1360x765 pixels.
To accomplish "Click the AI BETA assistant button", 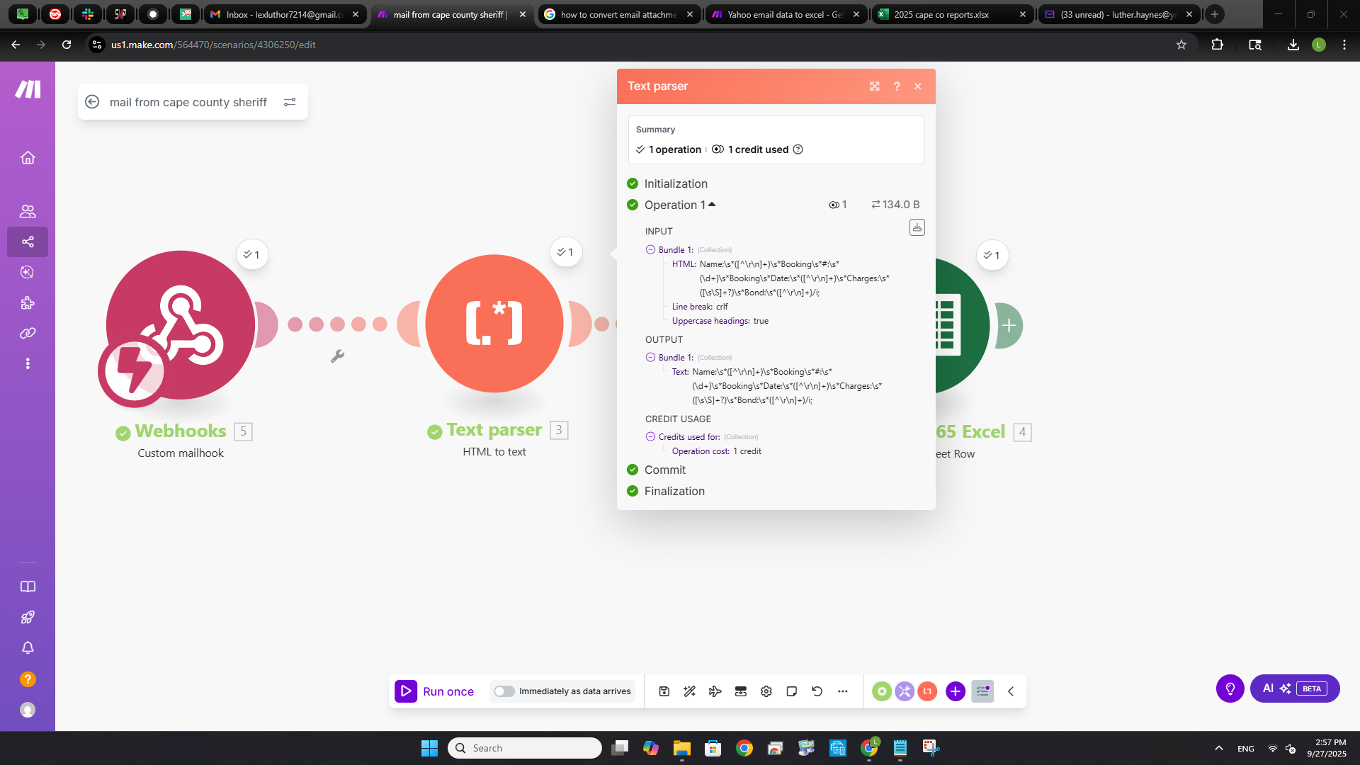I will [x=1294, y=688].
